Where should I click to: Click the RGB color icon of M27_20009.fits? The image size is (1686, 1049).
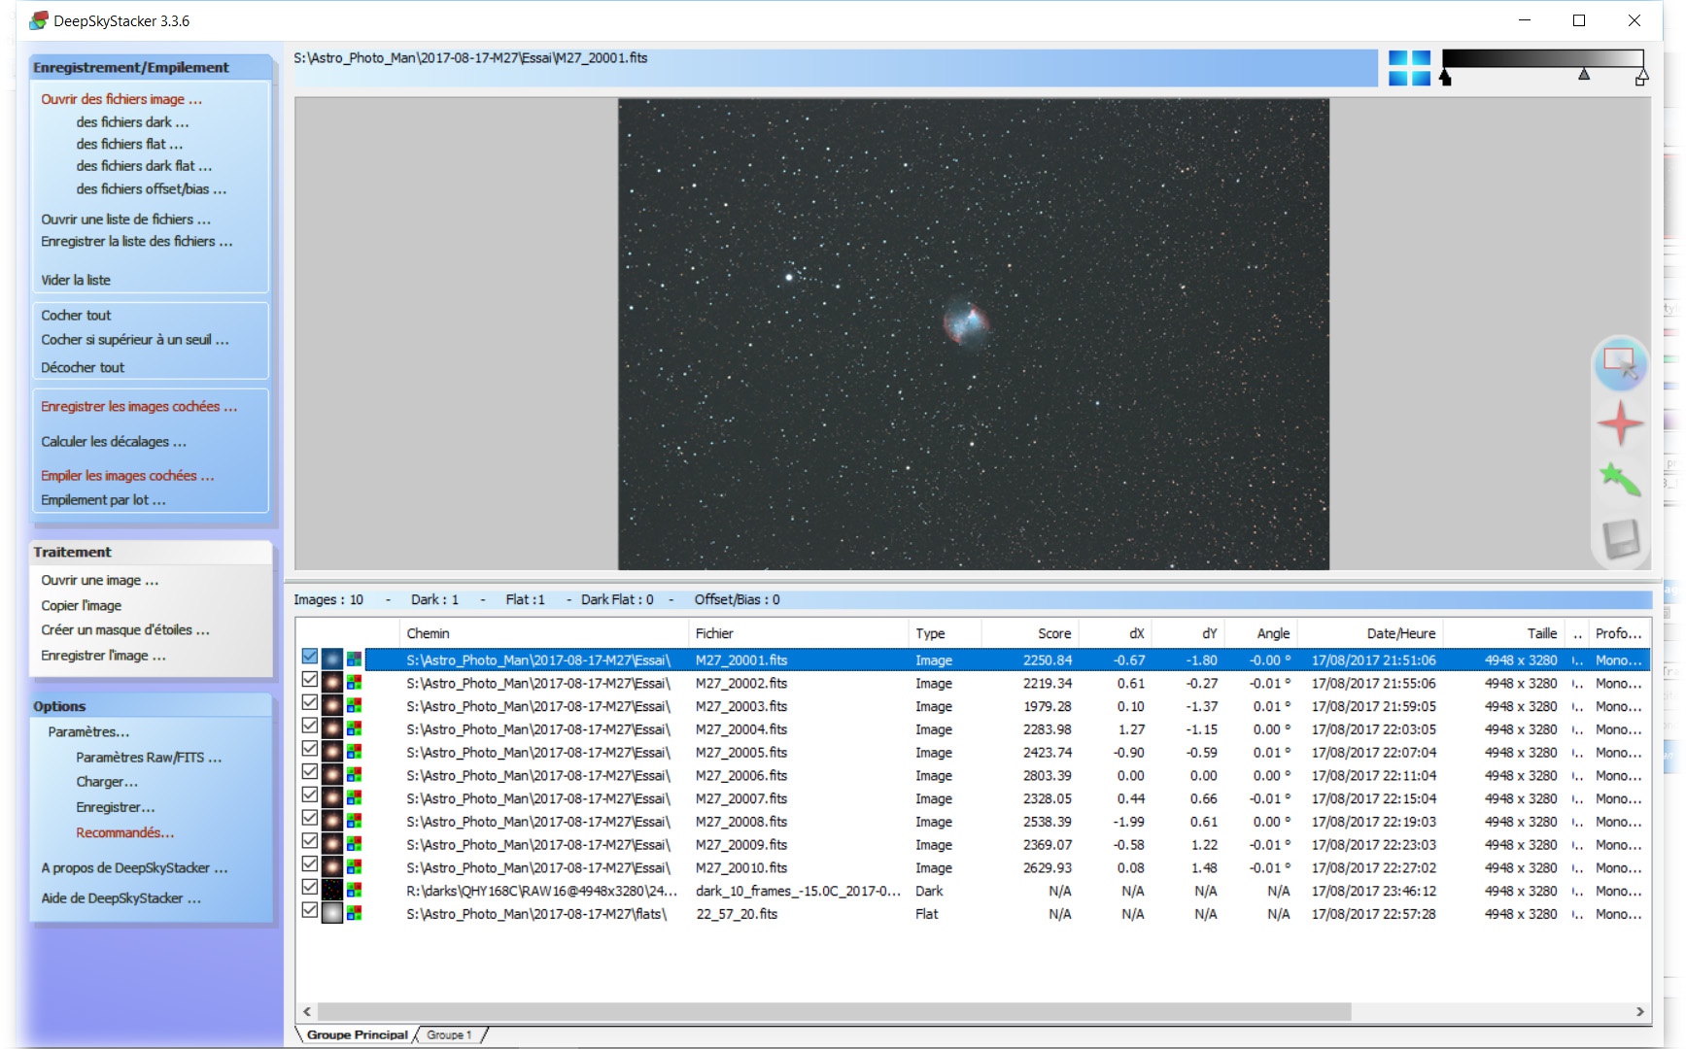tap(355, 845)
